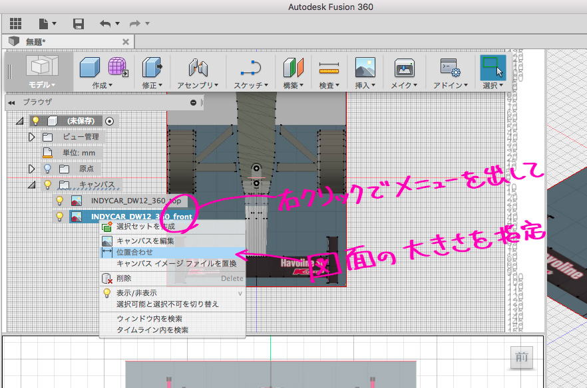Open the アセンブリ menu dropdown
Viewport: 587px width, 388px height.
(198, 86)
